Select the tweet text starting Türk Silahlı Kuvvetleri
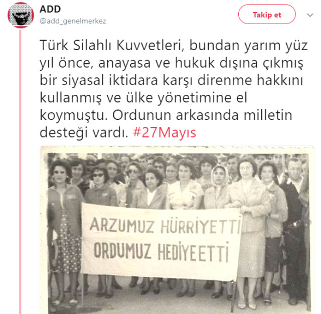Viewport: 321px width, 314px height. point(174,89)
